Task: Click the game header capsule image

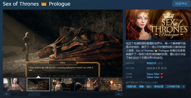Action: (x=158, y=25)
